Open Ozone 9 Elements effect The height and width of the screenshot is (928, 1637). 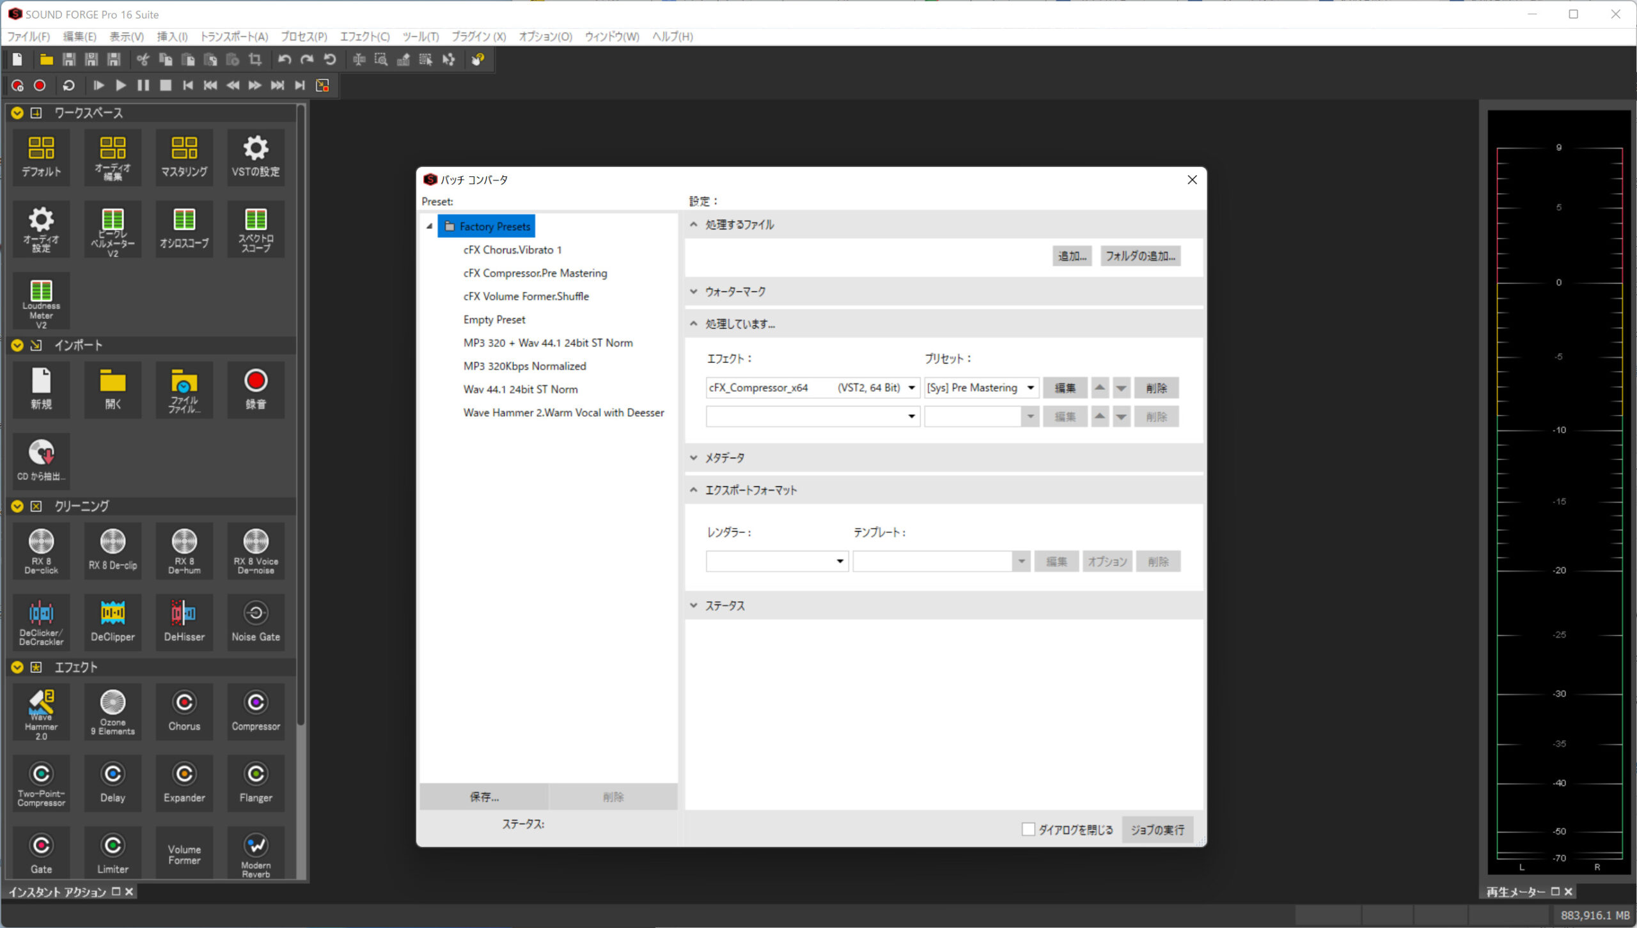pos(113,712)
